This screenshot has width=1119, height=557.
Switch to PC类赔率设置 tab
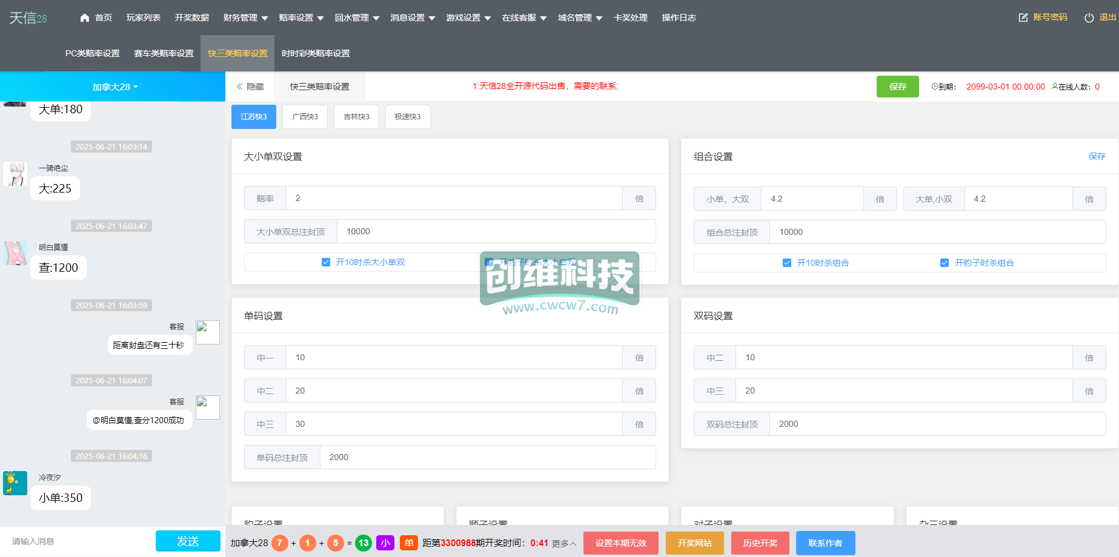coord(93,53)
